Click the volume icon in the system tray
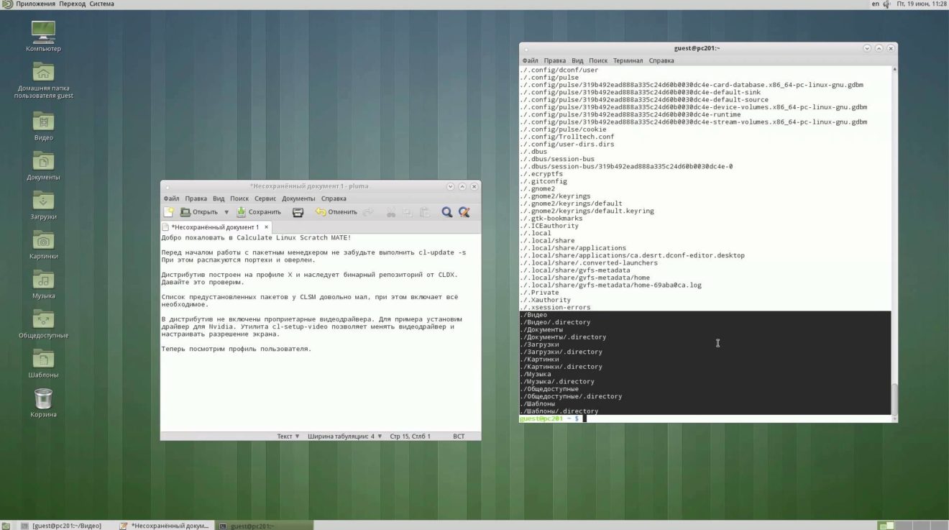Viewport: 949px width, 530px height. pos(886,4)
